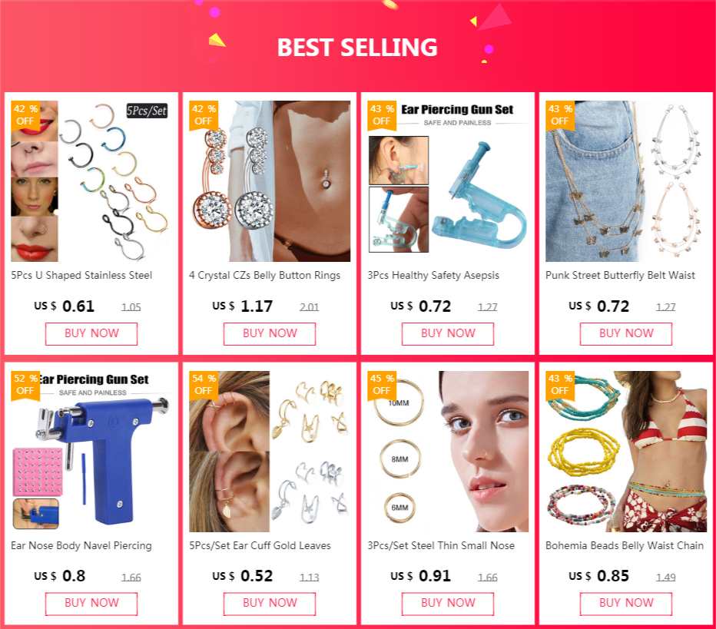Open the 'Punk Street Butterfly Belt Waist' title link

(620, 276)
